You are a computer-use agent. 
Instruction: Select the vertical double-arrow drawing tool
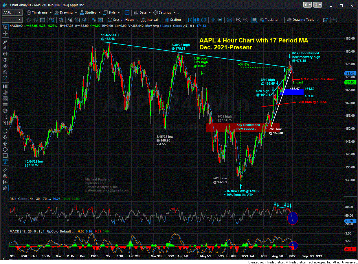click(5, 60)
